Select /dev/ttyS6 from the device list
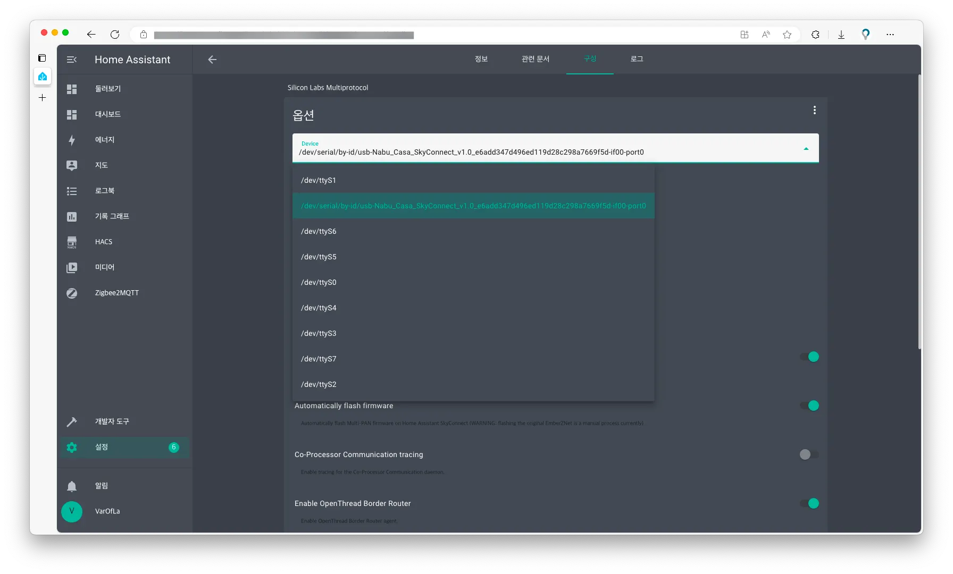 click(x=473, y=231)
